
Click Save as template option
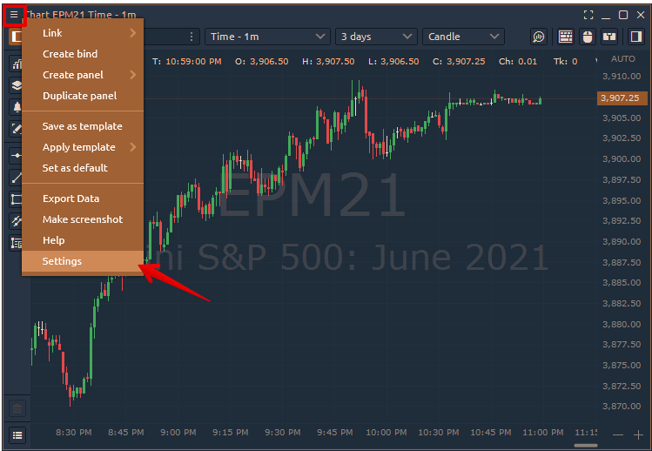click(82, 126)
